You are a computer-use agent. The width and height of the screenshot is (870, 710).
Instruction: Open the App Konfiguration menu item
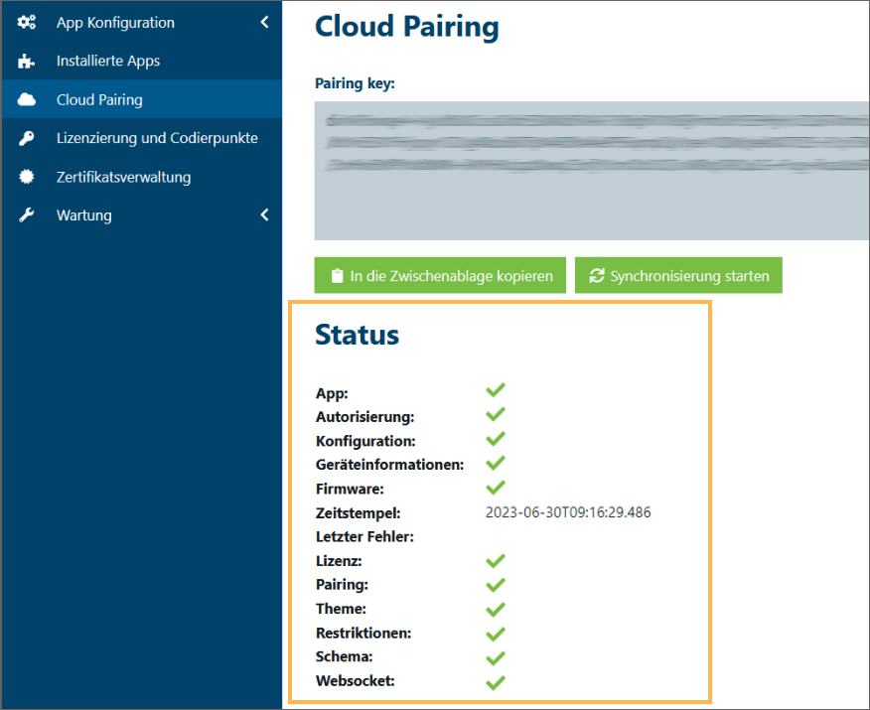pyautogui.click(x=142, y=22)
